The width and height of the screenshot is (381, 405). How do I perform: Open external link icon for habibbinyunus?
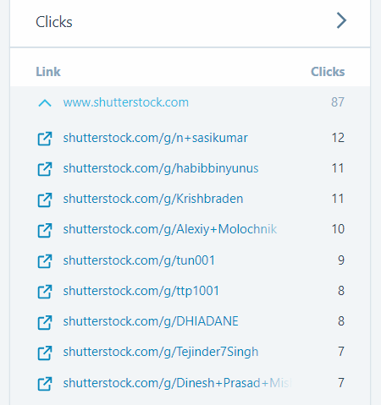point(45,169)
